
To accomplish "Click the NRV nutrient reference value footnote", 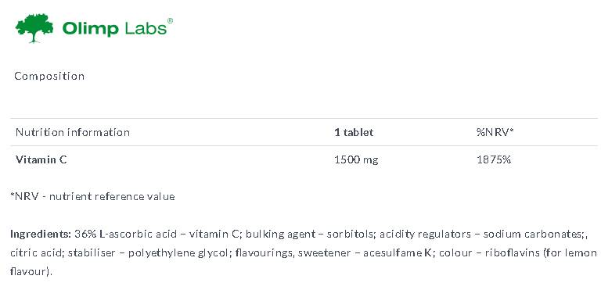I will tap(92, 196).
